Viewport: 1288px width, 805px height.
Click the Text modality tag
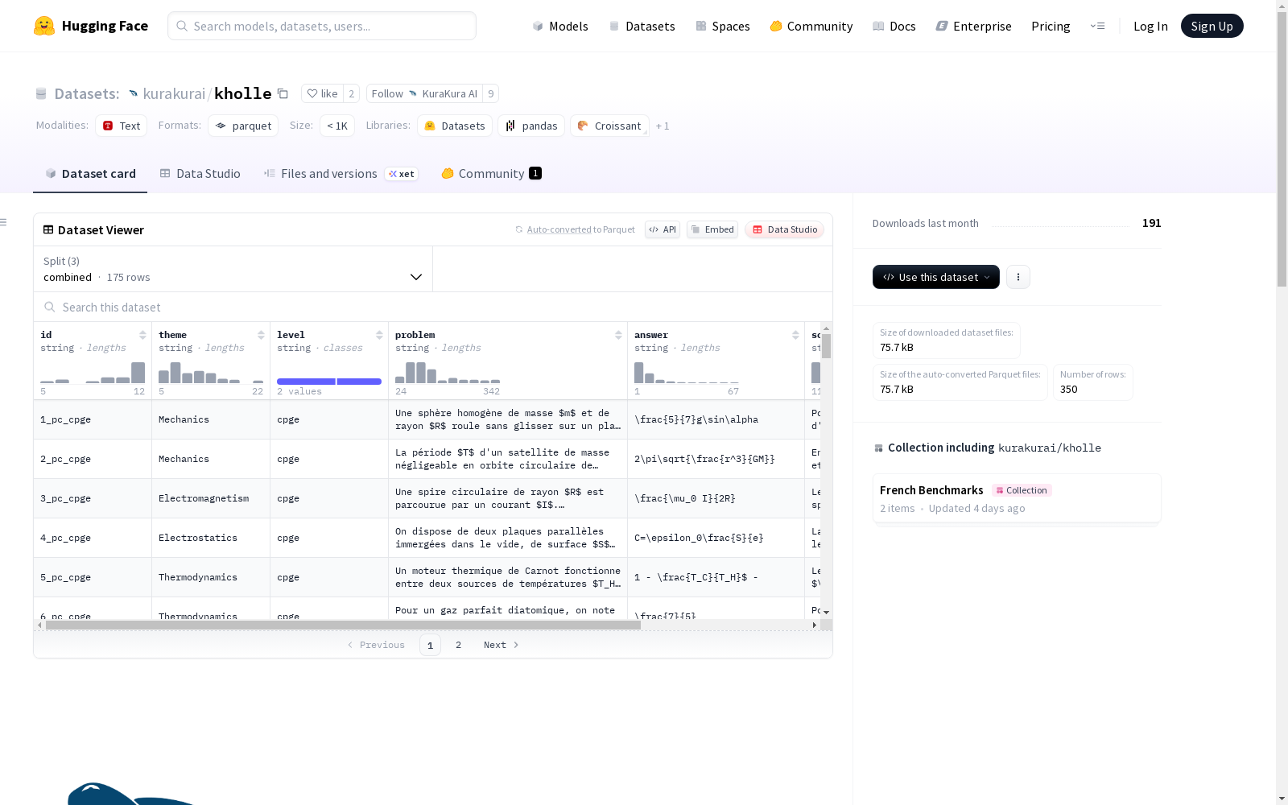pos(122,126)
